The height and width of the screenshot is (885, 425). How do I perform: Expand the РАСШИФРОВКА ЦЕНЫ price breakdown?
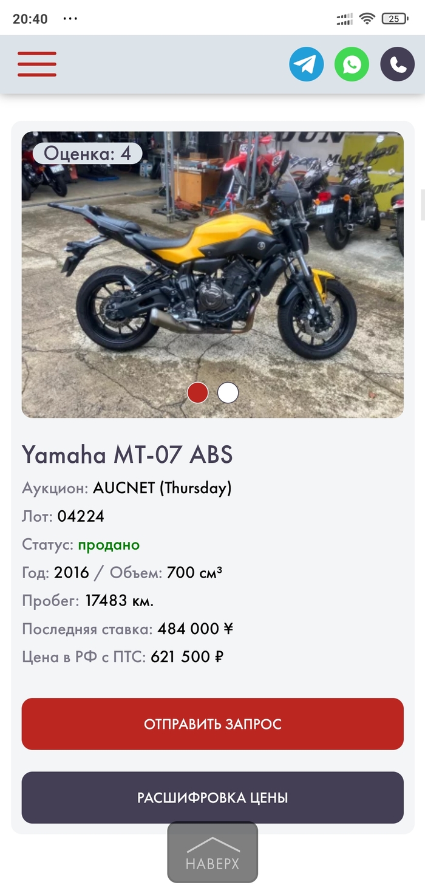(x=212, y=798)
